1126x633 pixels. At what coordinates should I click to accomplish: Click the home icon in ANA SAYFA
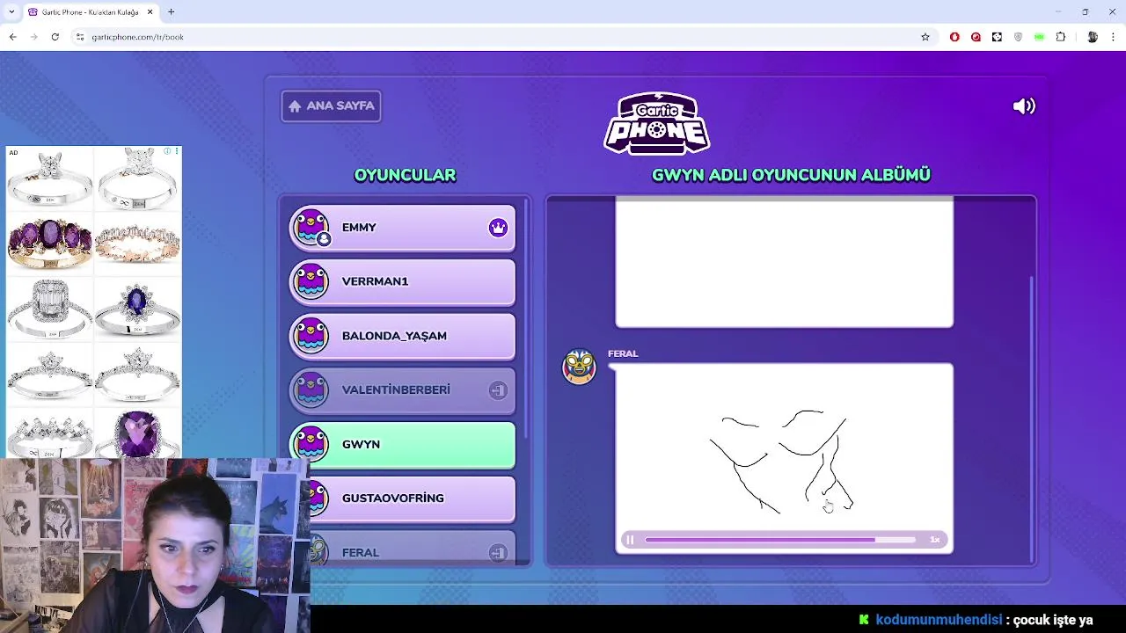[295, 105]
